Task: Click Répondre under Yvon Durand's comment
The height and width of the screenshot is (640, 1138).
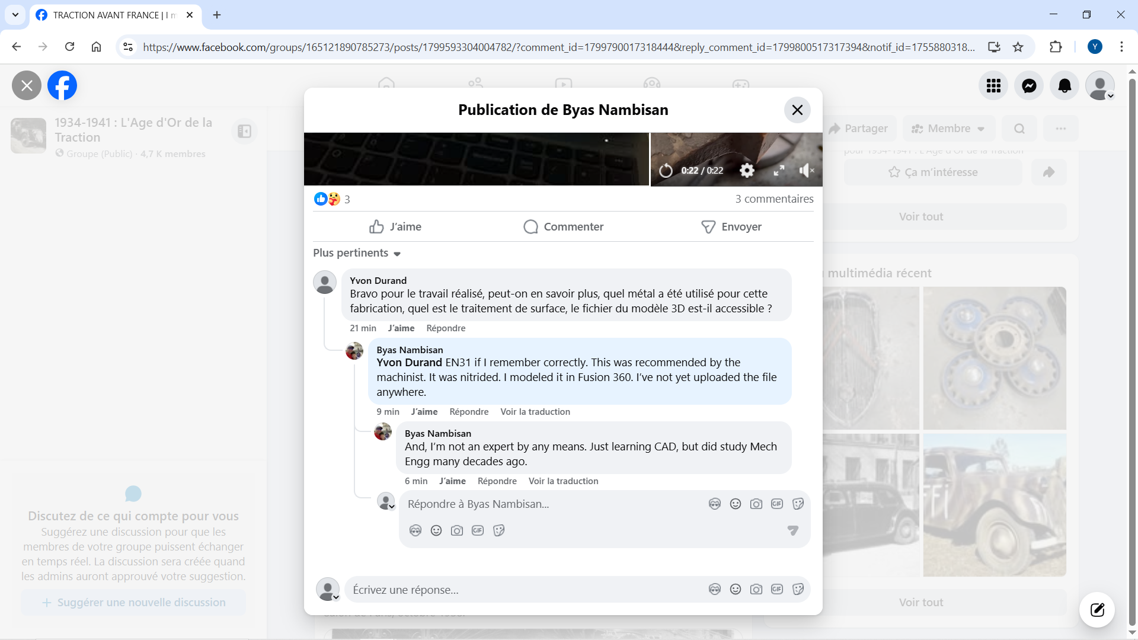Action: pyautogui.click(x=446, y=328)
